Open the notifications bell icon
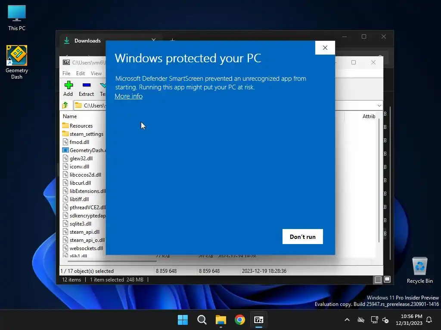 [x=429, y=320]
